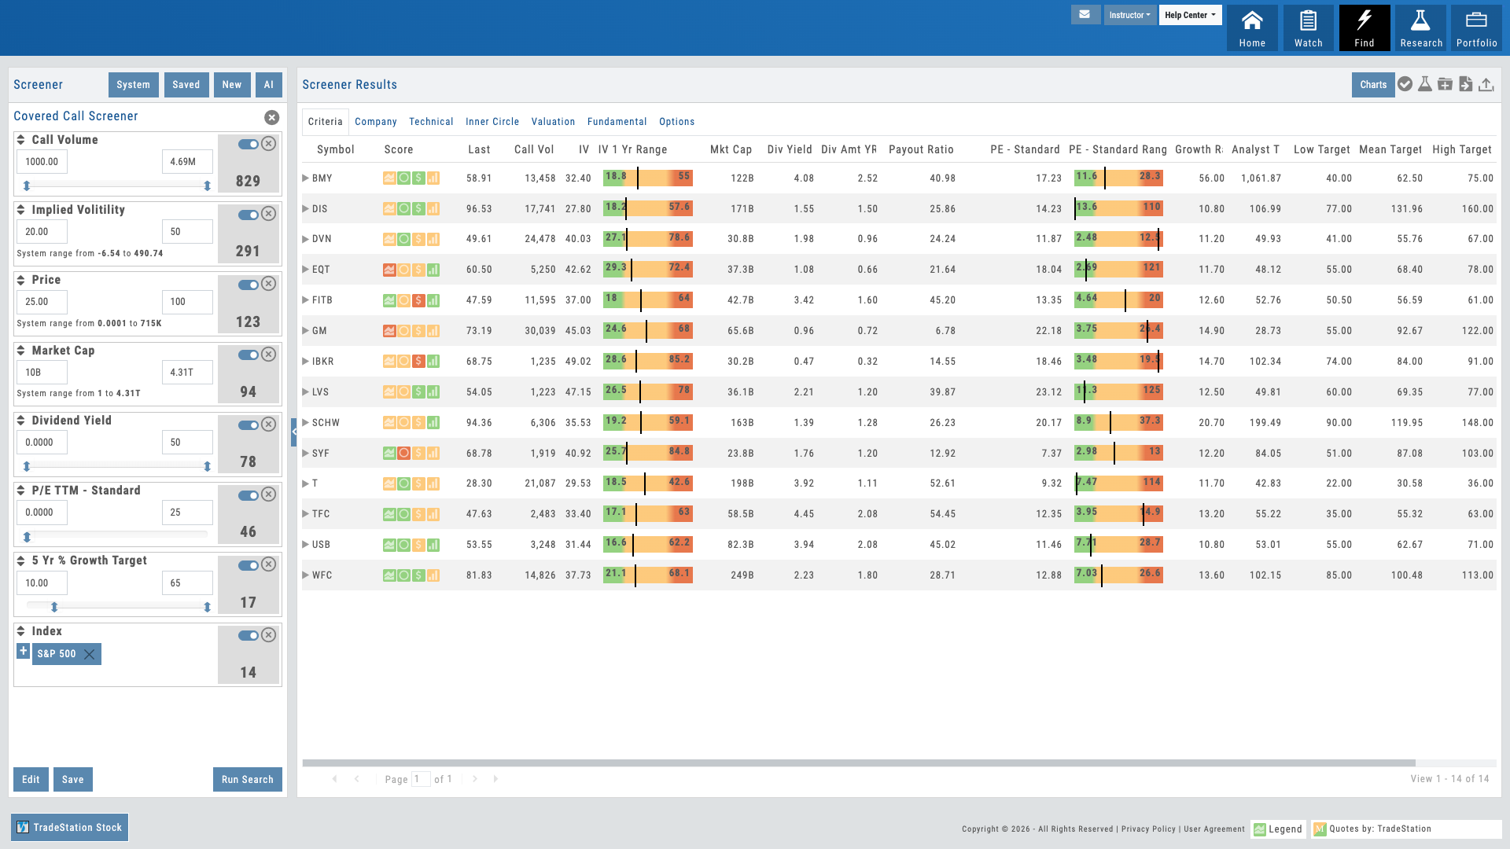Screen dimensions: 1510x849
Task: Save the Covered Call Screener
Action: click(x=72, y=779)
